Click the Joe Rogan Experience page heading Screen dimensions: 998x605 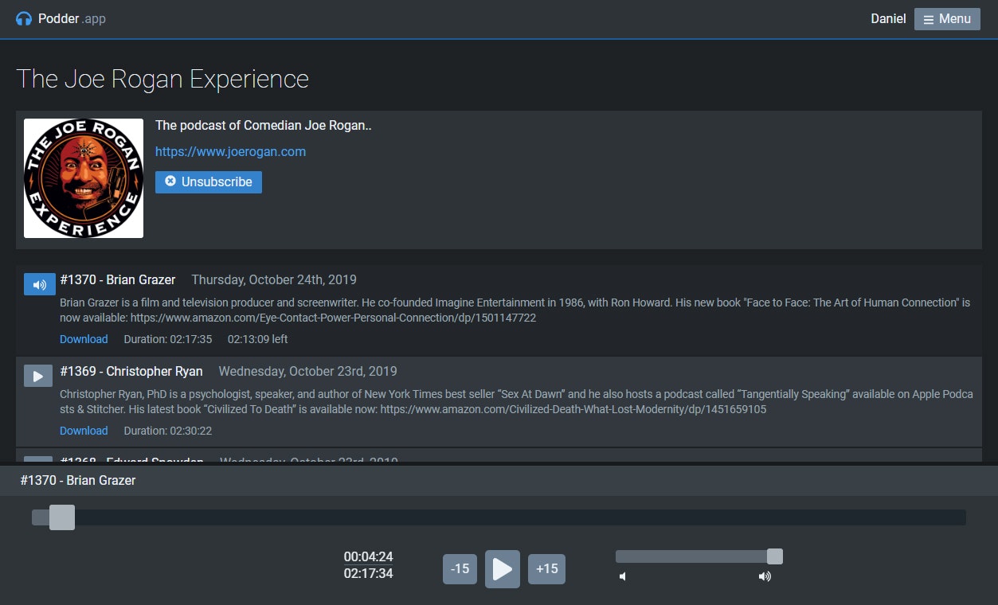(x=162, y=79)
